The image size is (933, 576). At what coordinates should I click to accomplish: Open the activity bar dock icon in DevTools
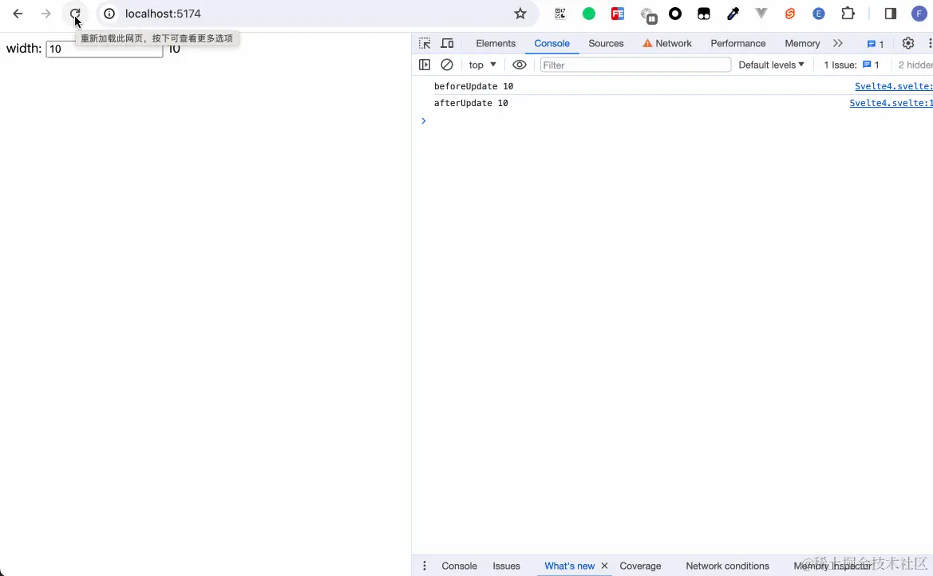point(425,65)
